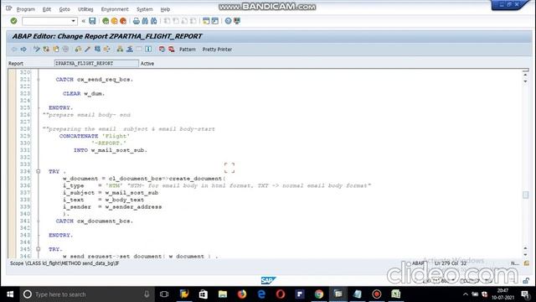This screenshot has height=302, width=536.
Task: Collapse the command field with the « arrow
Action: (x=83, y=21)
